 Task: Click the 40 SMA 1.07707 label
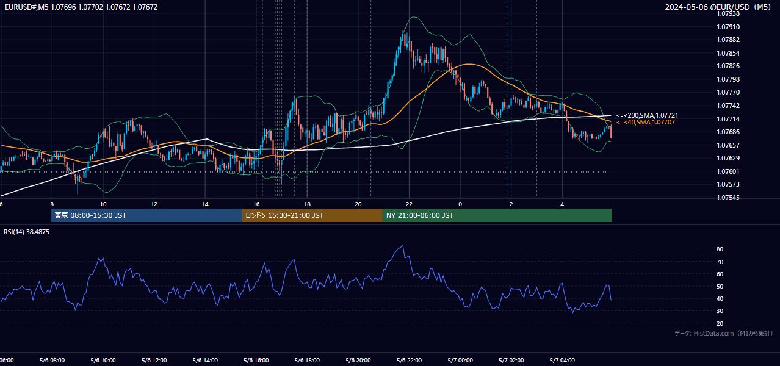click(x=646, y=123)
